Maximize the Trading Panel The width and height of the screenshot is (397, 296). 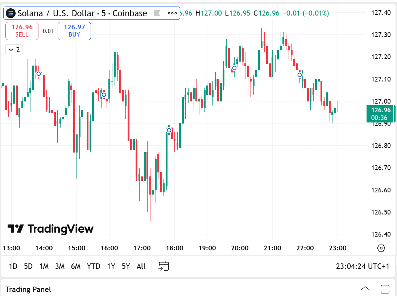pyautogui.click(x=385, y=289)
